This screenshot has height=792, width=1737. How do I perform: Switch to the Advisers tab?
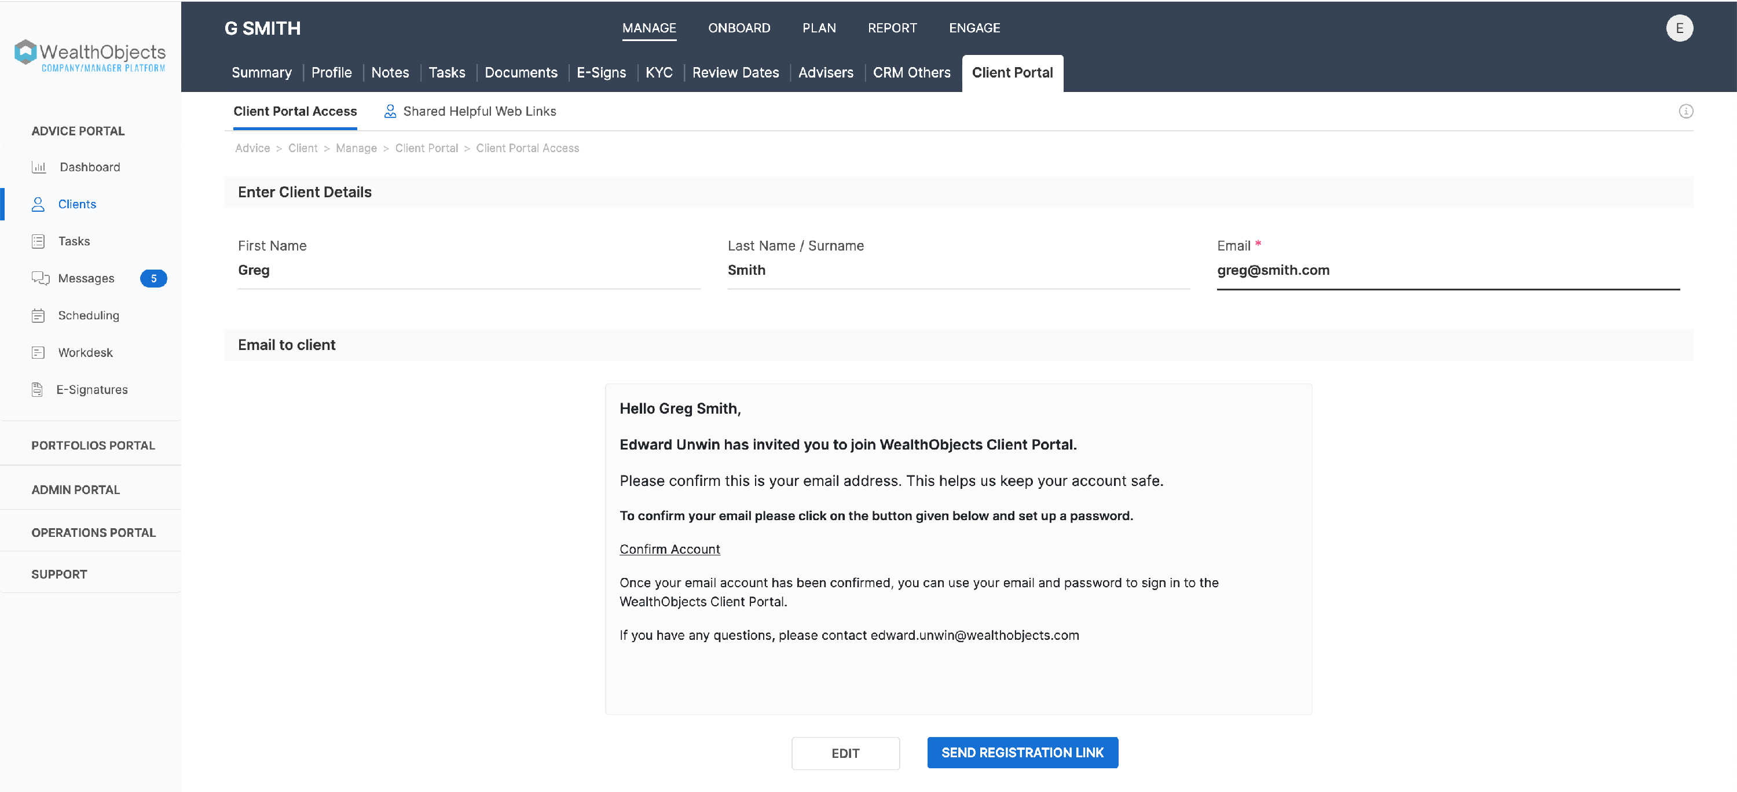pyautogui.click(x=825, y=72)
